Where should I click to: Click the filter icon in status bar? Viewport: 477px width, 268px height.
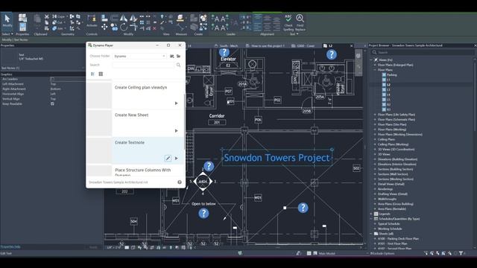461,253
